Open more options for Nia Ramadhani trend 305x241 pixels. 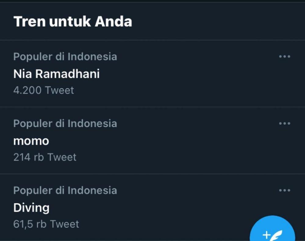(x=285, y=57)
